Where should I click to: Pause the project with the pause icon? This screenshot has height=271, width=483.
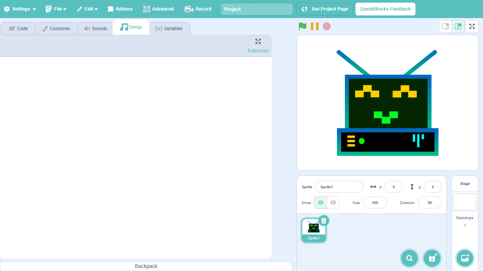(315, 26)
